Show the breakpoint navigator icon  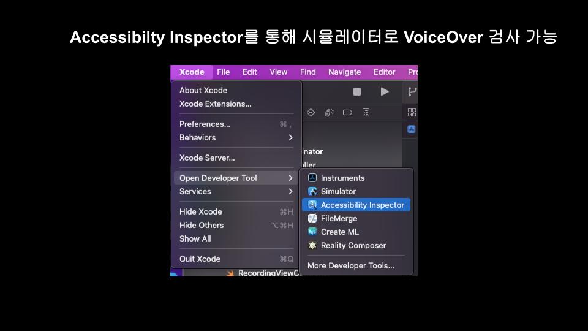347,113
